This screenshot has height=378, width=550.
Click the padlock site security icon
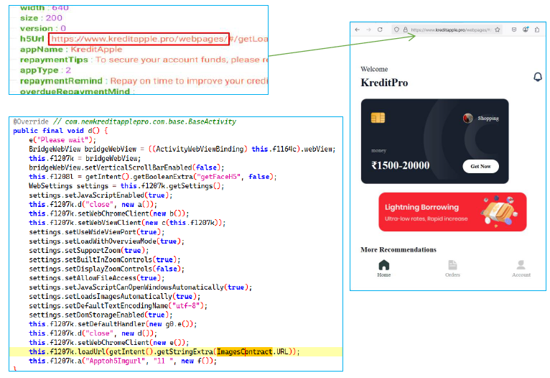pyautogui.click(x=405, y=30)
